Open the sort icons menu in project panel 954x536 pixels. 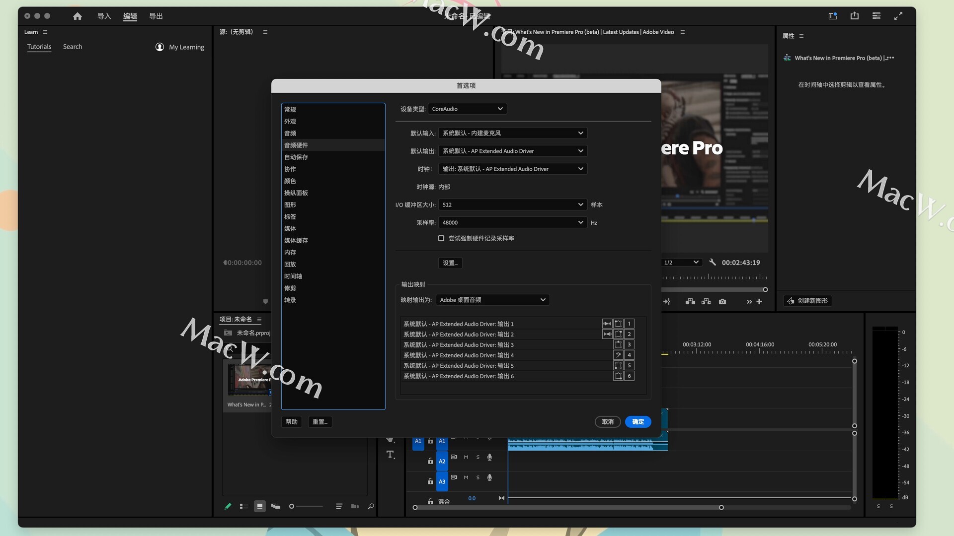339,506
